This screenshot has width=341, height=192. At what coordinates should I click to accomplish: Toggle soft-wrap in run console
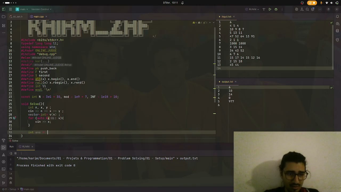pos(11,169)
